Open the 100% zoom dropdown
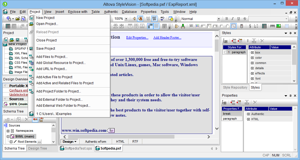The image size is (300, 160). pos(126,19)
